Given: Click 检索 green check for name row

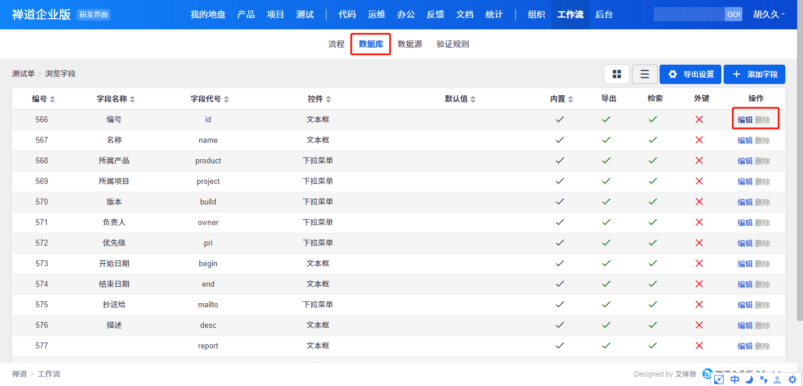Looking at the screenshot, I should [x=653, y=140].
